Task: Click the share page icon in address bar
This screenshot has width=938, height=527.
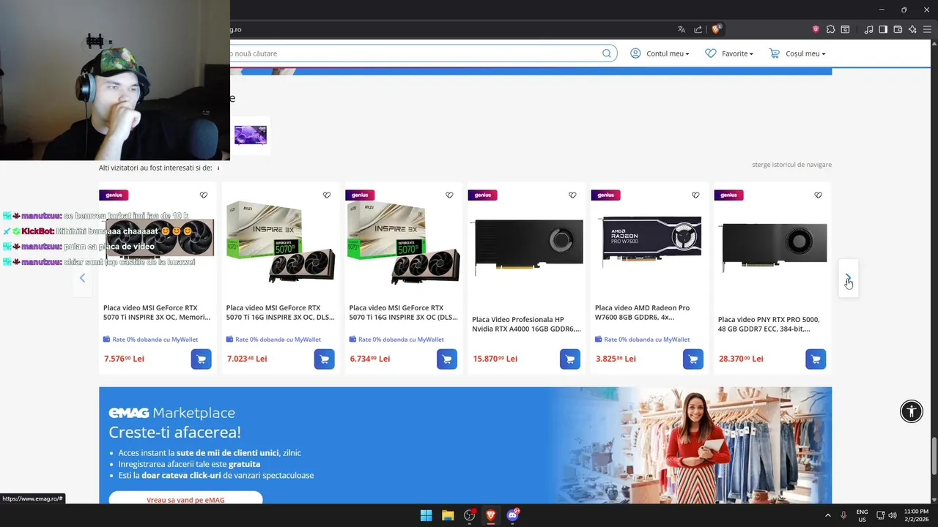Action: 698,29
